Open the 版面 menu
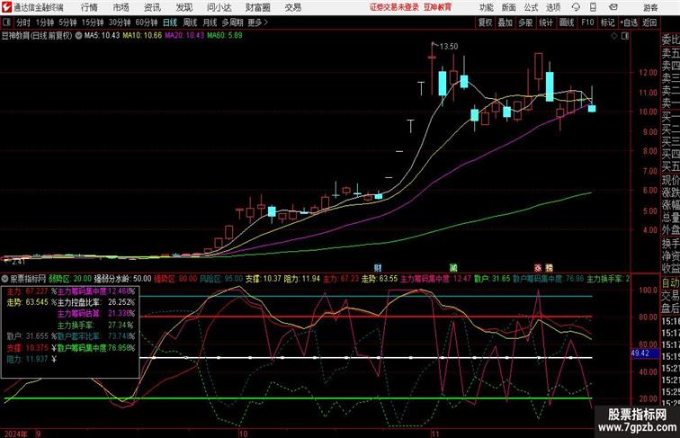 click(509, 7)
